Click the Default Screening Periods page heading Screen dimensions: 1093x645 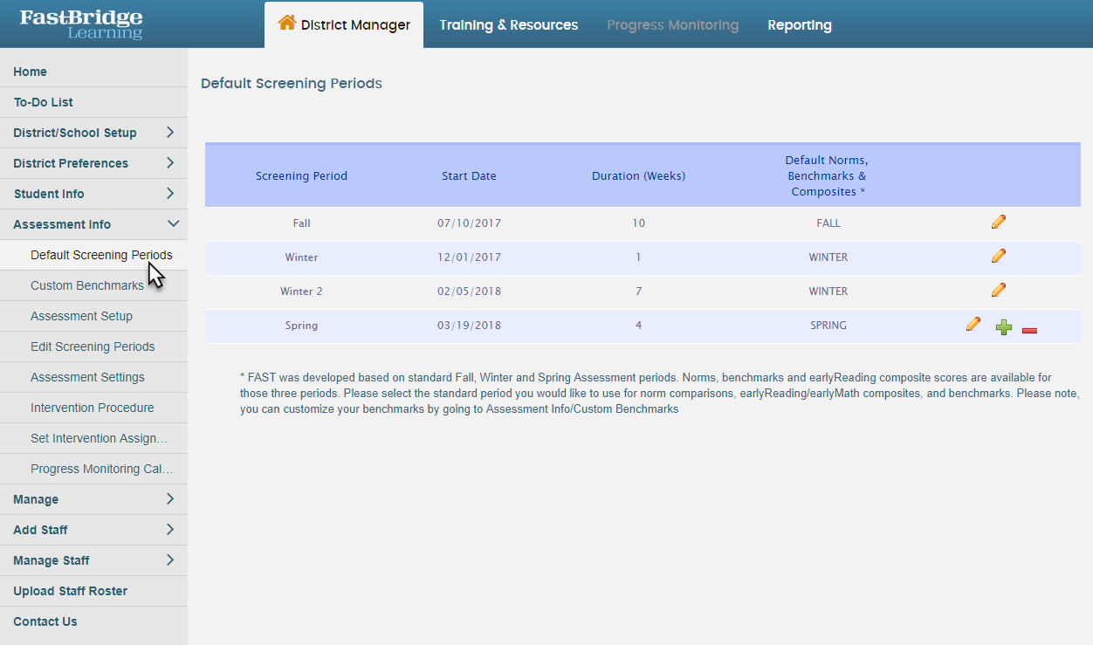[x=292, y=84]
